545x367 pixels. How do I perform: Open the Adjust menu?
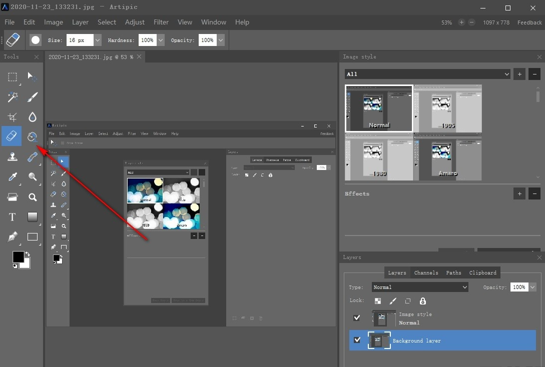135,22
